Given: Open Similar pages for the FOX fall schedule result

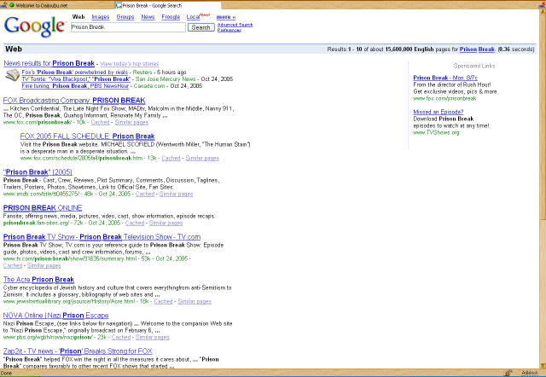Looking at the screenshot, I should pyautogui.click(x=202, y=158).
